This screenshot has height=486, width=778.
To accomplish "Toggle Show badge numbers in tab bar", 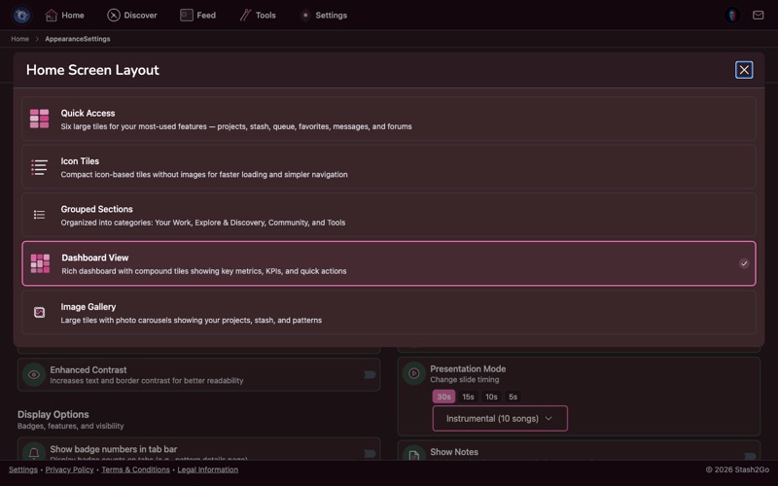I will click(370, 453).
